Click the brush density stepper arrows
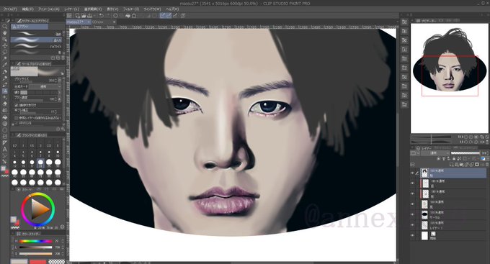This screenshot has width=490, height=264. [55, 99]
